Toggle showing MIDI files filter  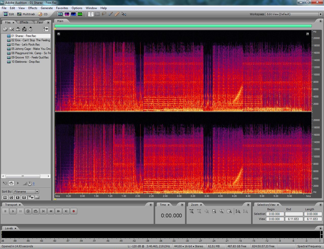point(24,197)
